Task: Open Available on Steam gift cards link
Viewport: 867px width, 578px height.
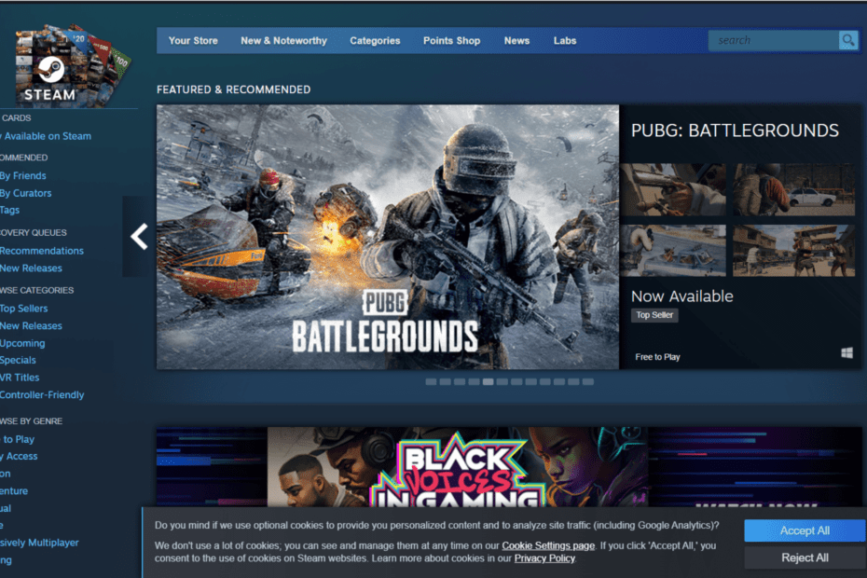Action: [x=46, y=136]
